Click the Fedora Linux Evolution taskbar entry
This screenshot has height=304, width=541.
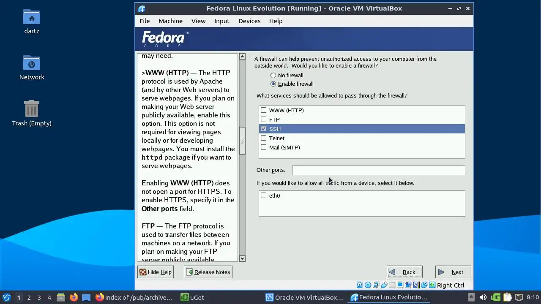[389, 297]
